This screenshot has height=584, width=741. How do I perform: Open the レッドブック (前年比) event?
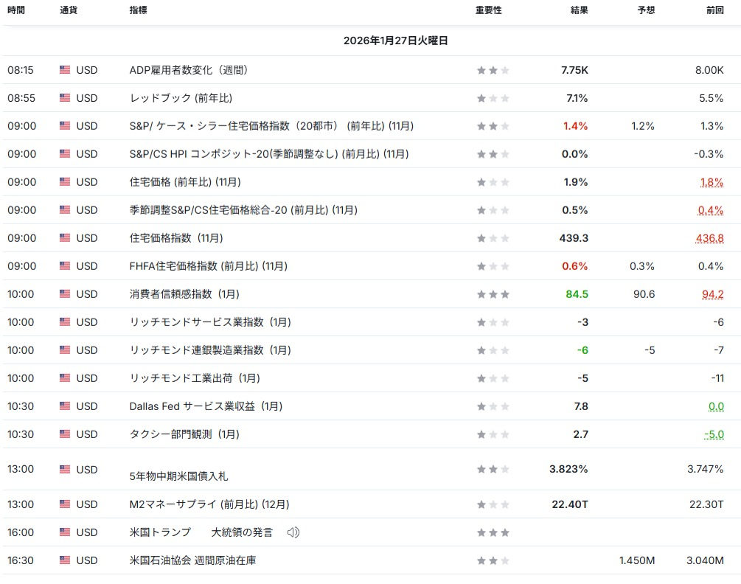pos(181,98)
